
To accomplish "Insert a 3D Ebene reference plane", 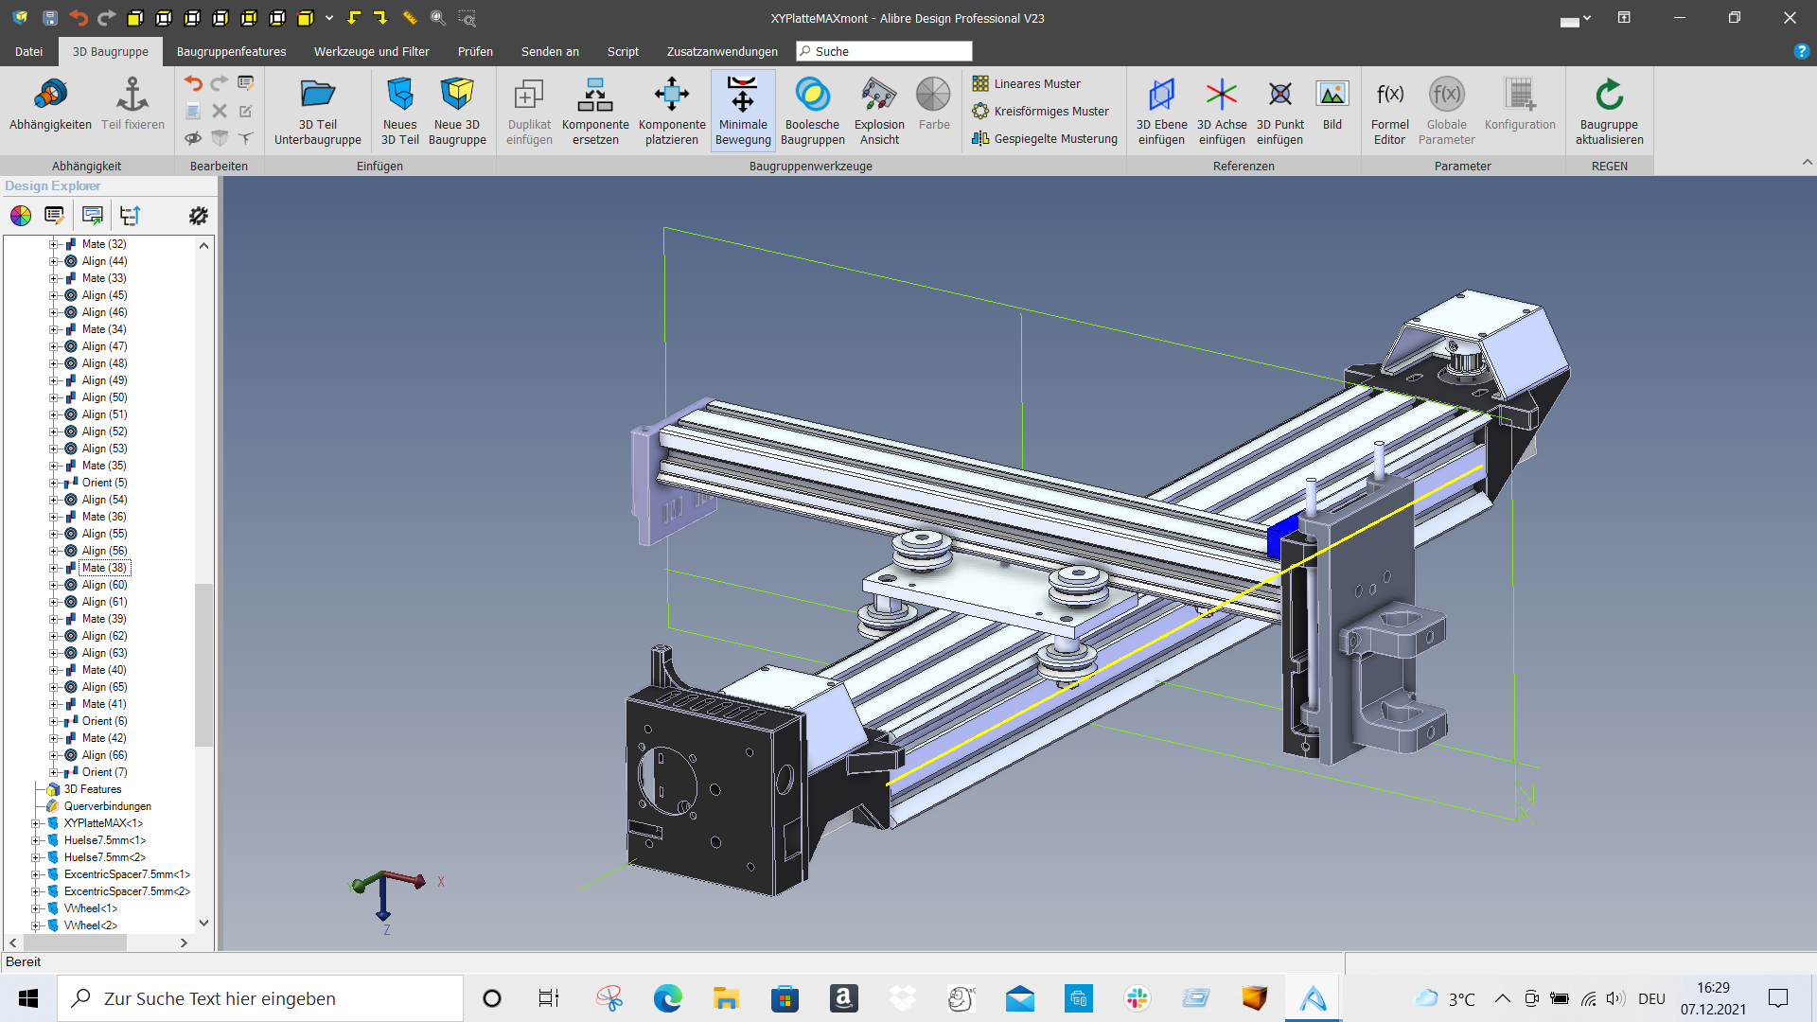I will 1161,112.
